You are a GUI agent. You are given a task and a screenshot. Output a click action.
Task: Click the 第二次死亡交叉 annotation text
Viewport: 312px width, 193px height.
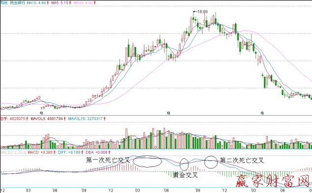[242, 160]
